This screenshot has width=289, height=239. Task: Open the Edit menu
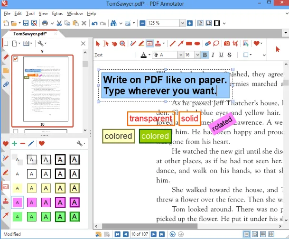[18, 14]
